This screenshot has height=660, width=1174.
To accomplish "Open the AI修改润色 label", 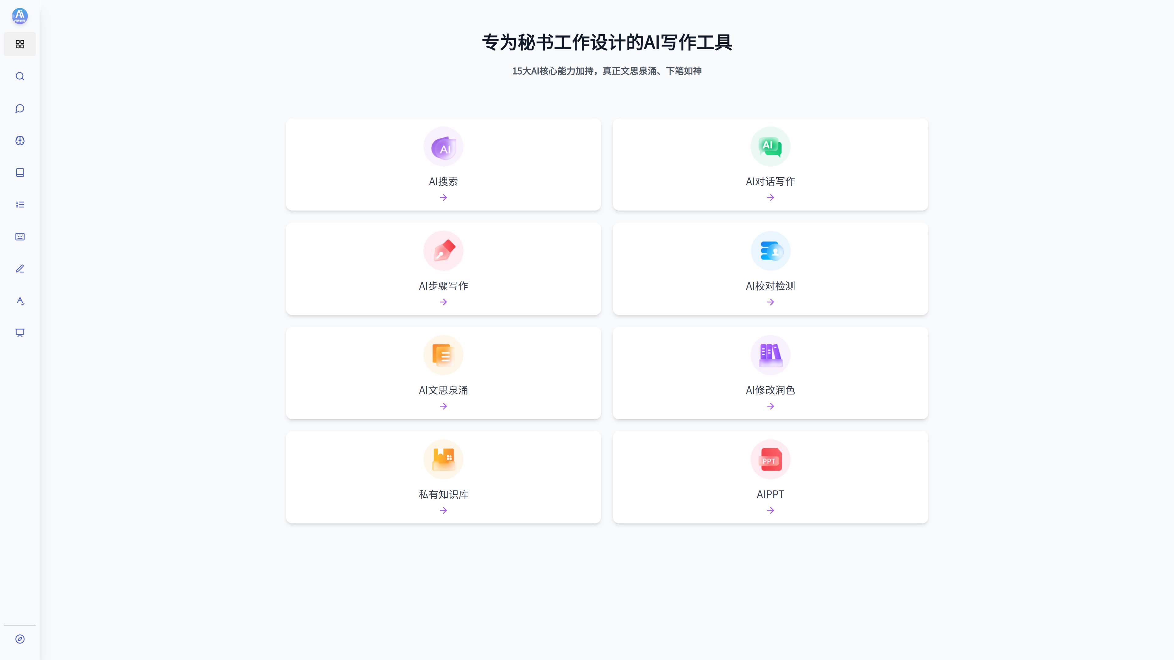I will click(x=770, y=391).
